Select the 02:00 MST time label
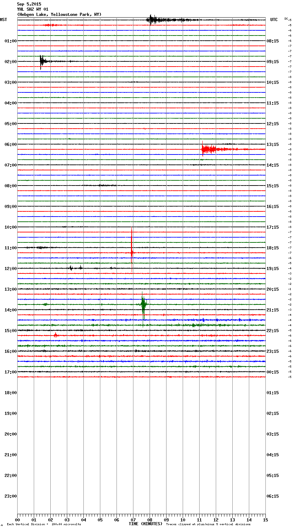Screen dimensions: 293x529 click(11, 62)
